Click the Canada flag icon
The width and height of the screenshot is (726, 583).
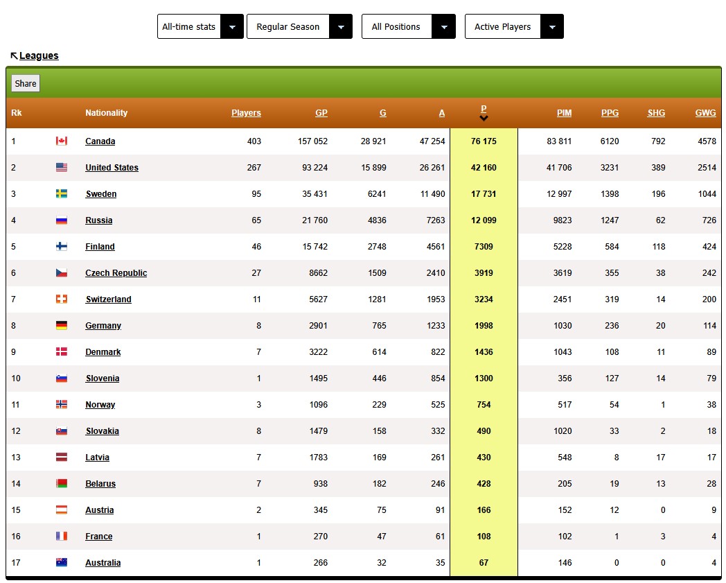point(62,141)
